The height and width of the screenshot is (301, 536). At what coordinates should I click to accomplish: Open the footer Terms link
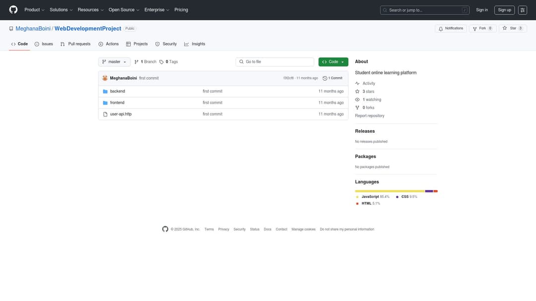click(x=209, y=229)
